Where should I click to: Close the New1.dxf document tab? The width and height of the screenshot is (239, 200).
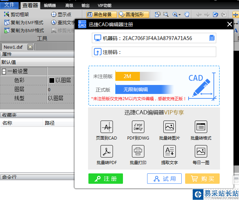pos(30,47)
